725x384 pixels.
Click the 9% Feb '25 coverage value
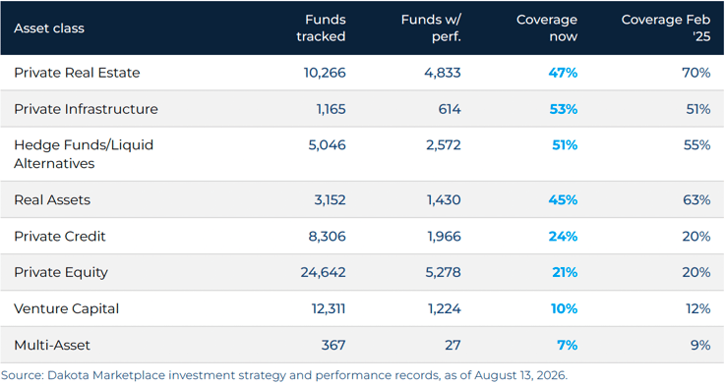pos(700,346)
